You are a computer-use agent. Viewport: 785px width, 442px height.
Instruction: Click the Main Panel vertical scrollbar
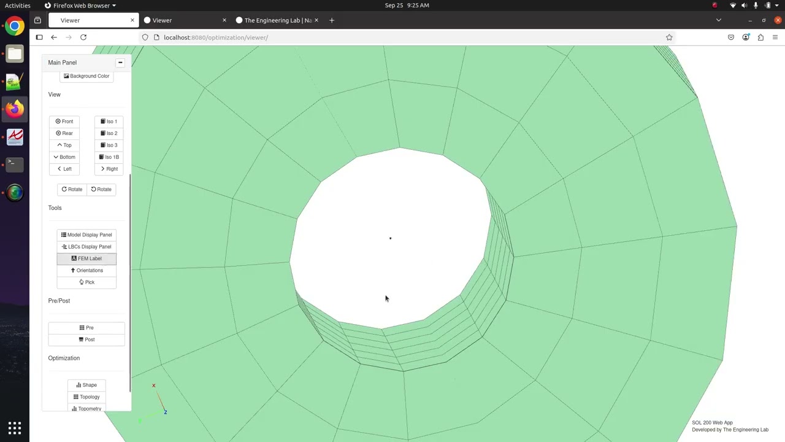point(129,282)
